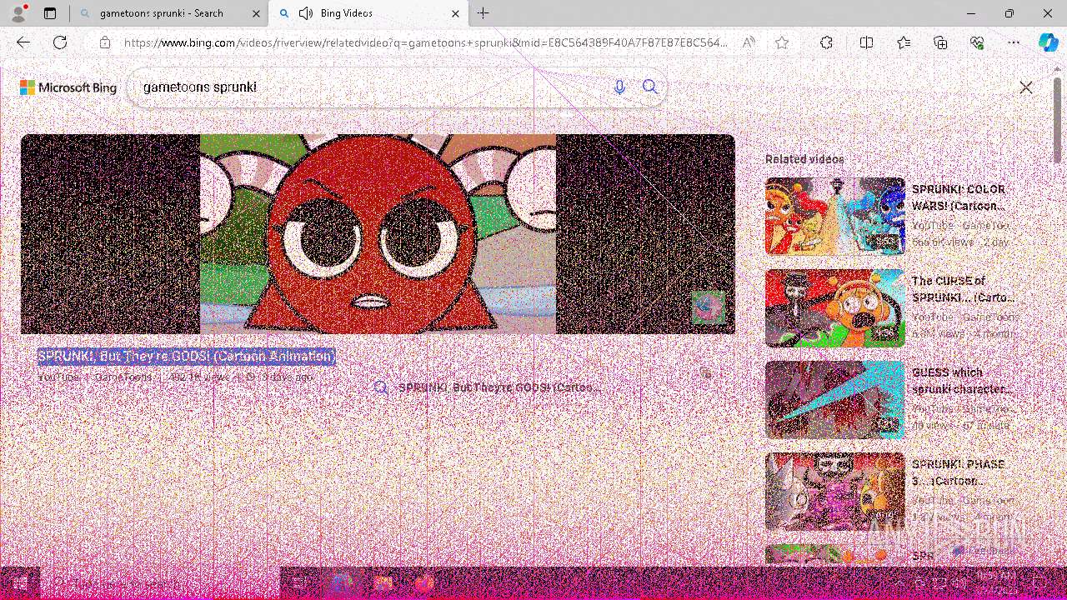
Task: Open a new browser tab
Action: coord(483,13)
